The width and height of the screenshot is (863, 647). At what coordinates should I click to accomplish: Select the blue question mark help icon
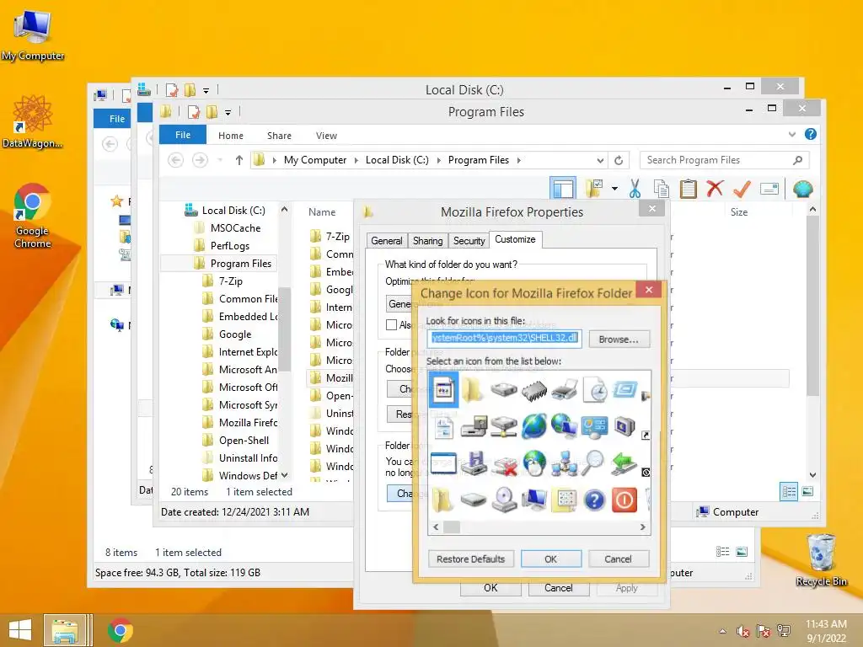pos(594,500)
